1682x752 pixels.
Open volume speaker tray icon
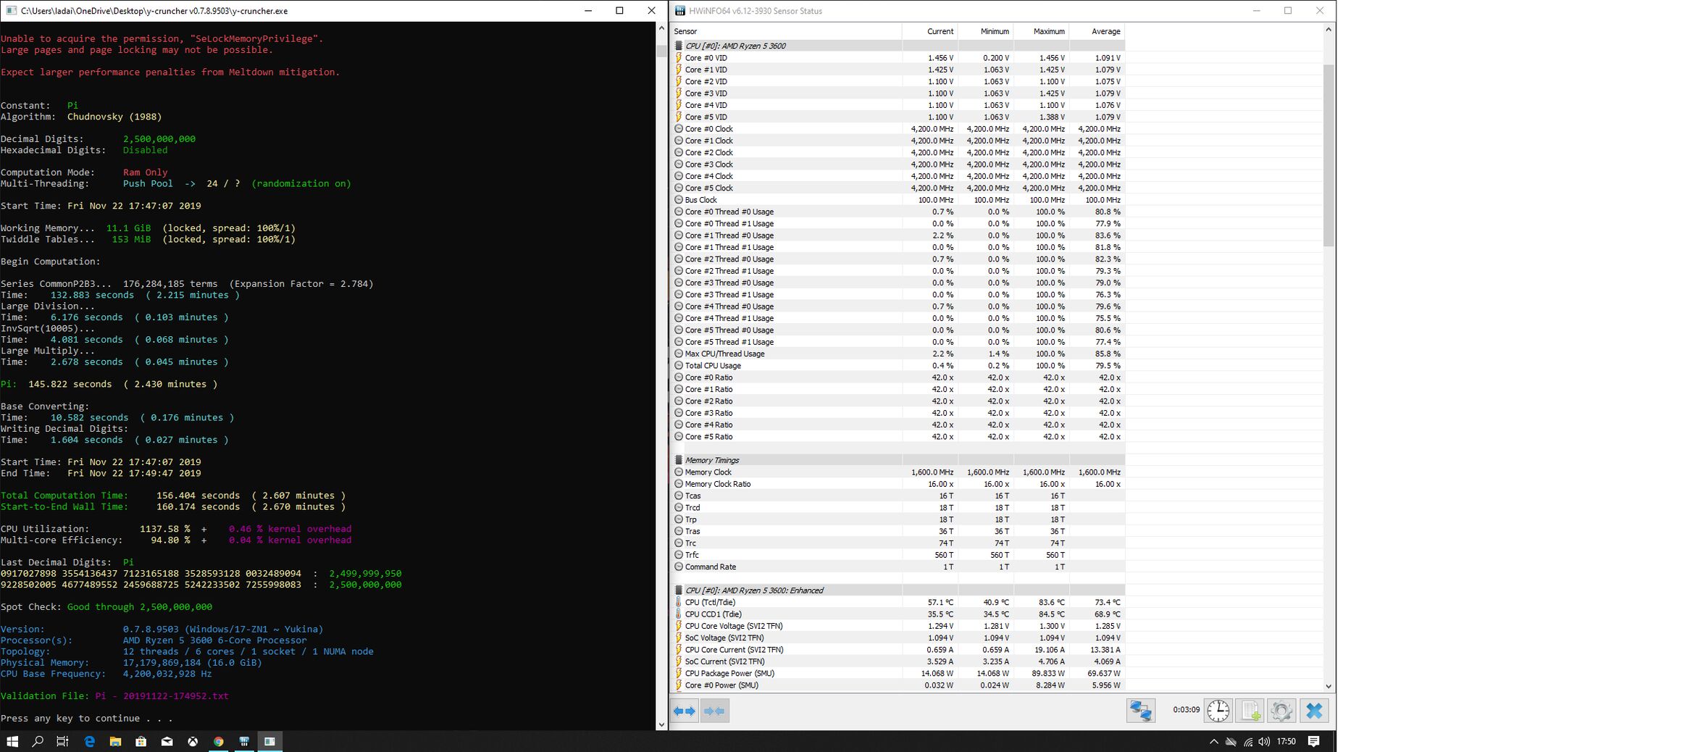pyautogui.click(x=1264, y=741)
